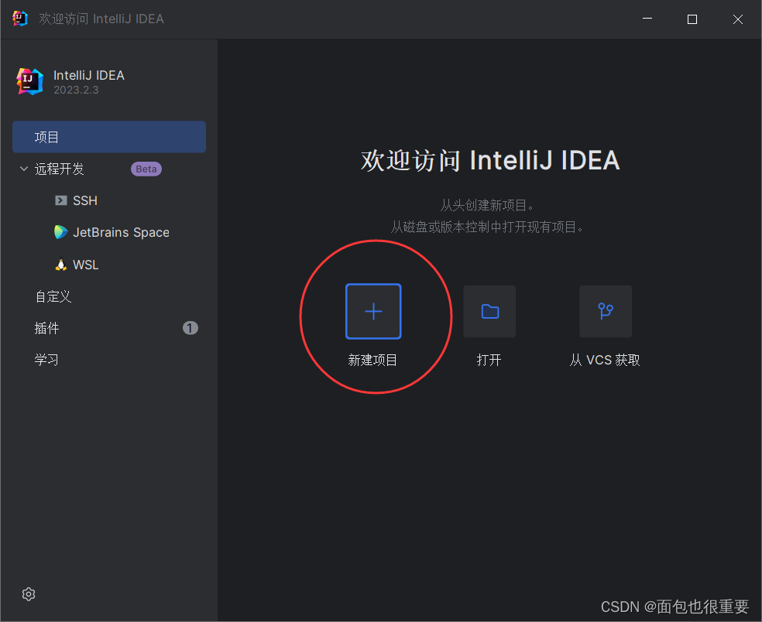Click the 新建项目 label
762x622 pixels.
[372, 360]
